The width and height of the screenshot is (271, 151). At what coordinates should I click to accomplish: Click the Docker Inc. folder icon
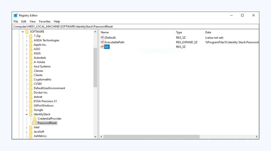pos(31,92)
